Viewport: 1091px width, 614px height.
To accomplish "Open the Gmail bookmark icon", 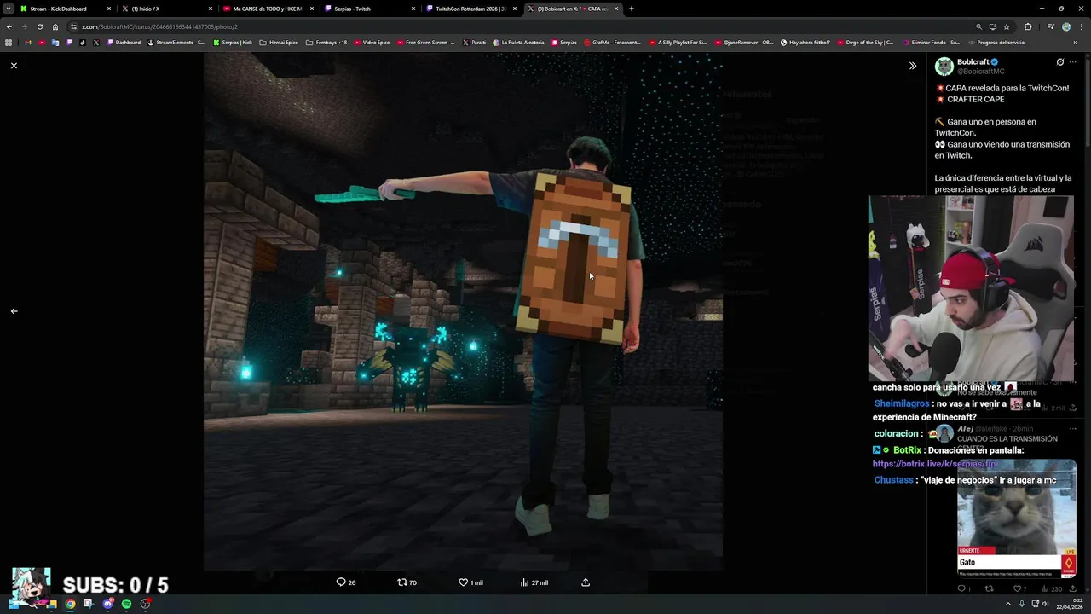I will pos(27,43).
